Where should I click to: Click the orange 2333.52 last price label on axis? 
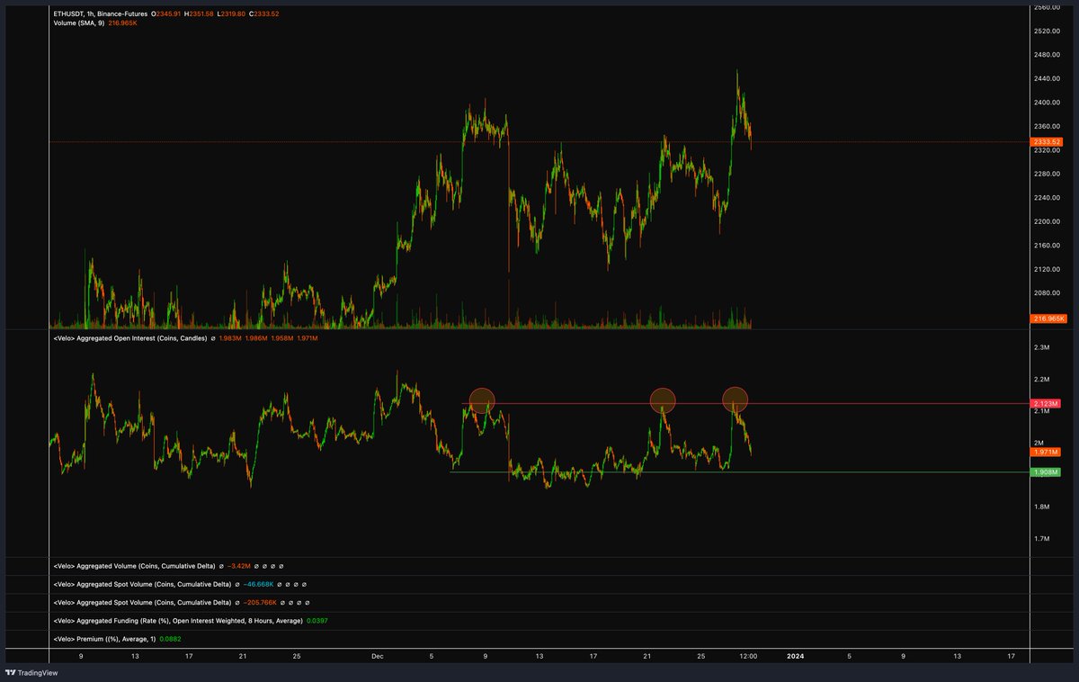click(1048, 142)
